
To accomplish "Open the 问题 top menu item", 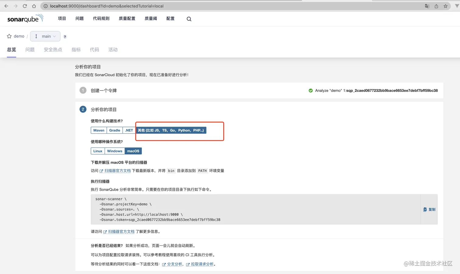I will (79, 19).
